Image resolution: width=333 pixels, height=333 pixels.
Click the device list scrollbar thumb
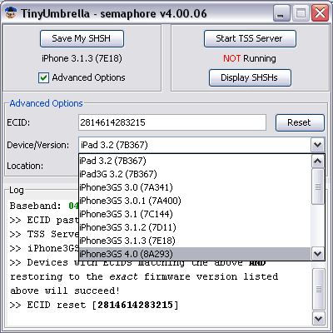[318, 186]
